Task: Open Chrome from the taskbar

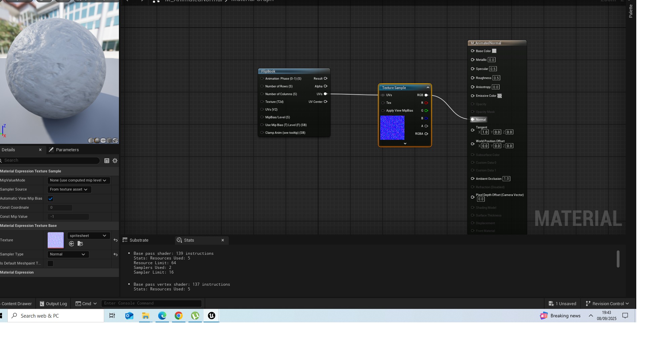Action: click(179, 316)
